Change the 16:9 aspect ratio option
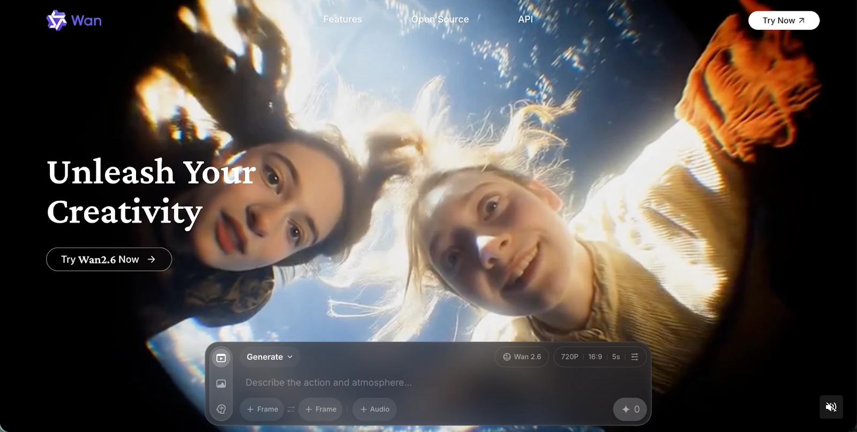This screenshot has height=432, width=857. pyautogui.click(x=595, y=357)
